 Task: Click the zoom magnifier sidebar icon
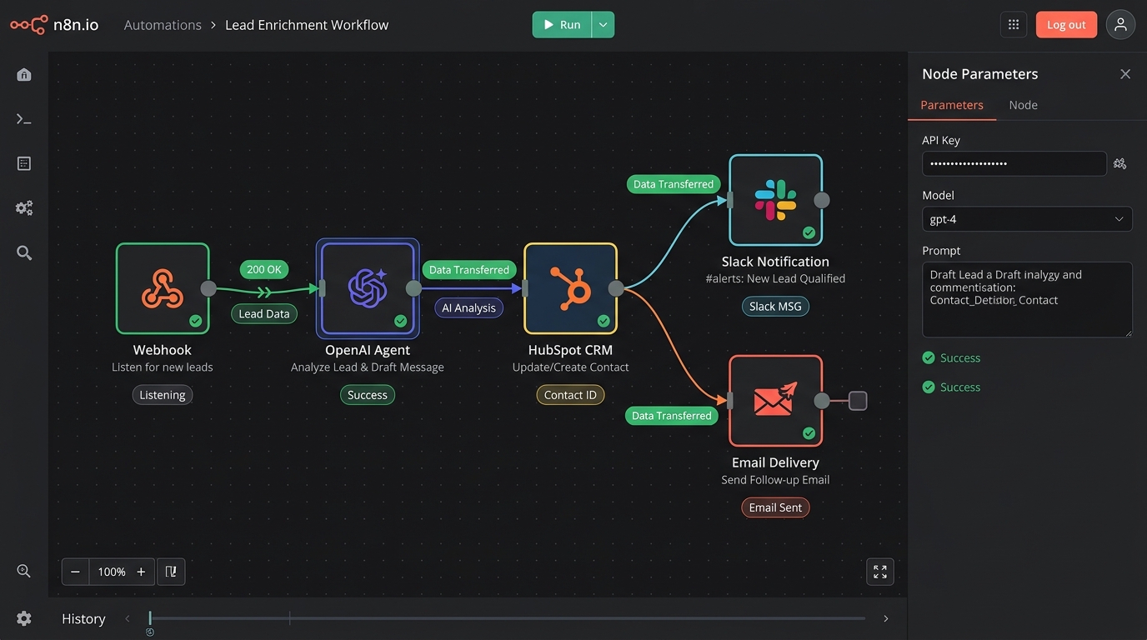coord(24,571)
